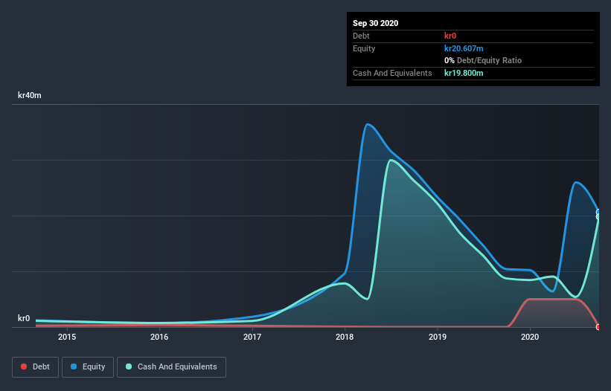Click the kr0 y-axis label
This screenshot has width=611, height=391.
click(24, 318)
